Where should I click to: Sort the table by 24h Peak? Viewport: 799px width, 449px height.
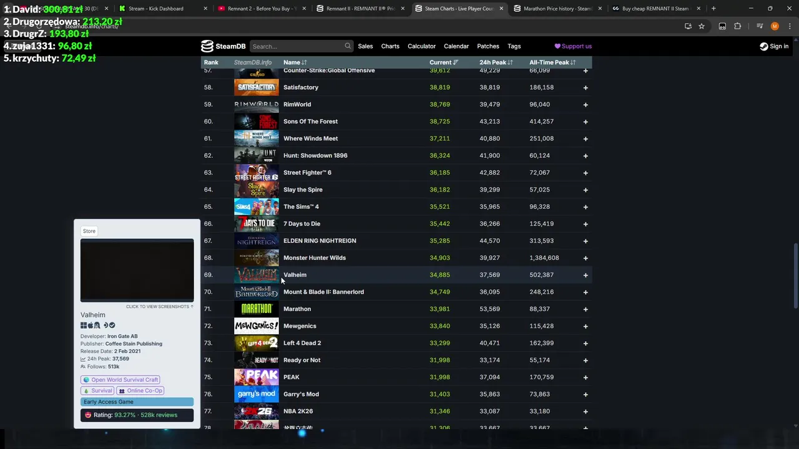496,62
